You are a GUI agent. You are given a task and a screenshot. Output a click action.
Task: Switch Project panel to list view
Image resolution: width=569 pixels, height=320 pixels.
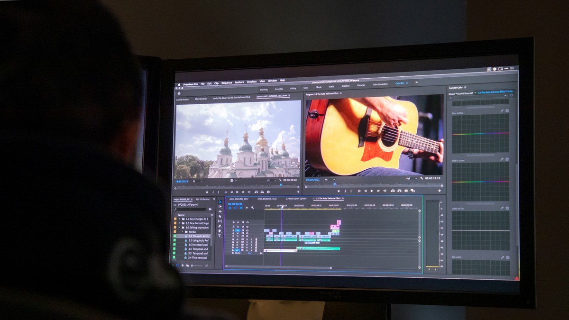[177, 265]
